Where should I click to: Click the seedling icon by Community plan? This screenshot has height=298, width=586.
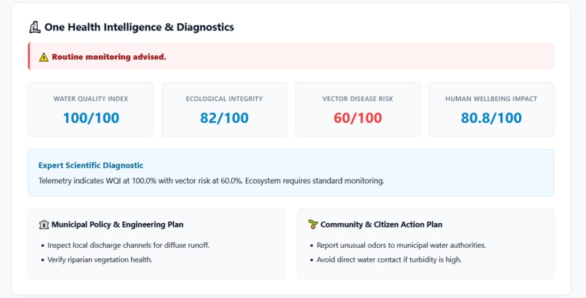(x=313, y=224)
